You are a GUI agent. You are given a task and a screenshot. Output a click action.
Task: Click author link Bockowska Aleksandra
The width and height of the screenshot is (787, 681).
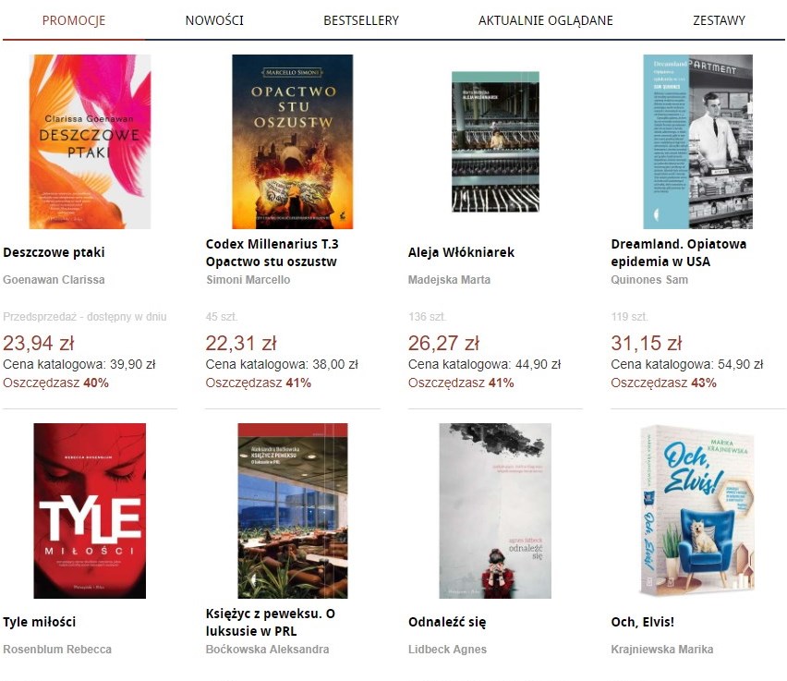pos(268,650)
